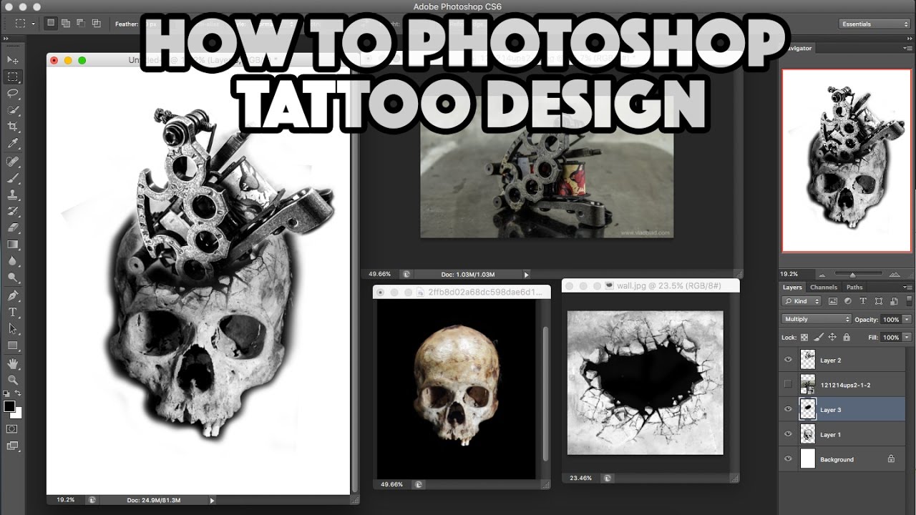Select the Clone Stamp tool

tap(12, 195)
